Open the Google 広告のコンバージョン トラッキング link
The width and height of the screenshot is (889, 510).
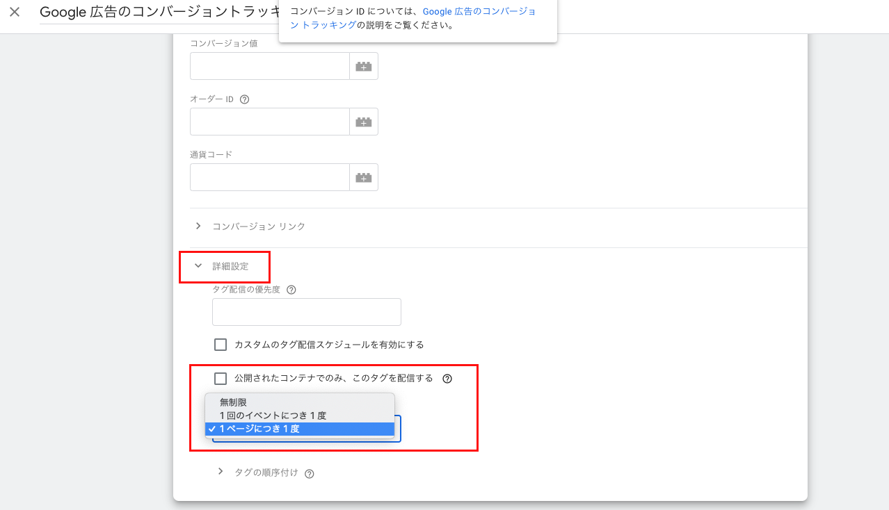click(479, 12)
